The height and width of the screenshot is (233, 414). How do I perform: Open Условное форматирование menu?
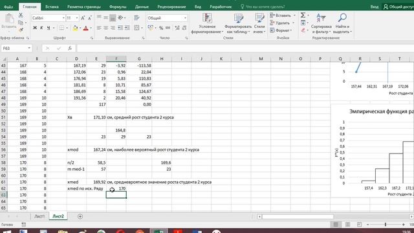(207, 23)
